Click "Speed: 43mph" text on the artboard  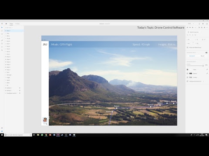click(141, 45)
